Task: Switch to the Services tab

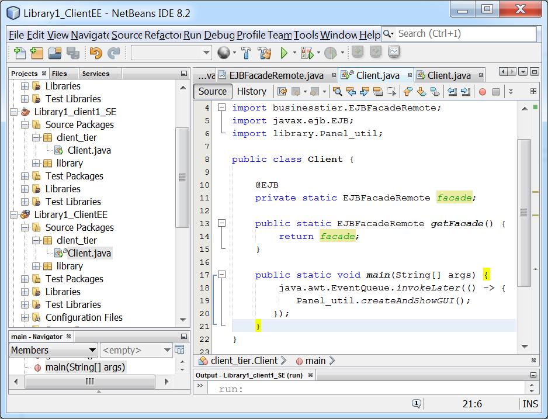Action: tap(96, 74)
